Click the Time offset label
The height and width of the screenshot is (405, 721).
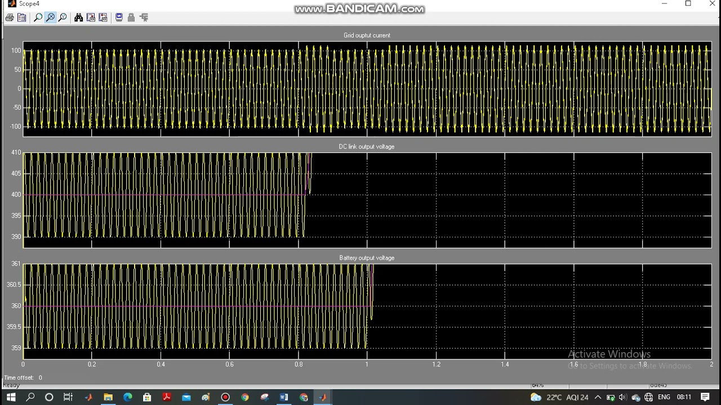tap(19, 378)
